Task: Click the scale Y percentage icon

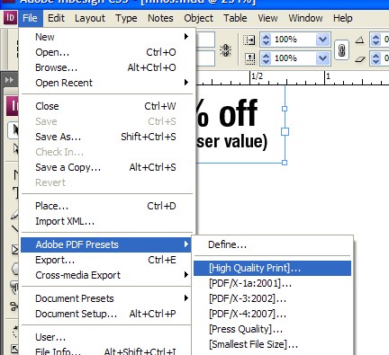Action: (249, 58)
